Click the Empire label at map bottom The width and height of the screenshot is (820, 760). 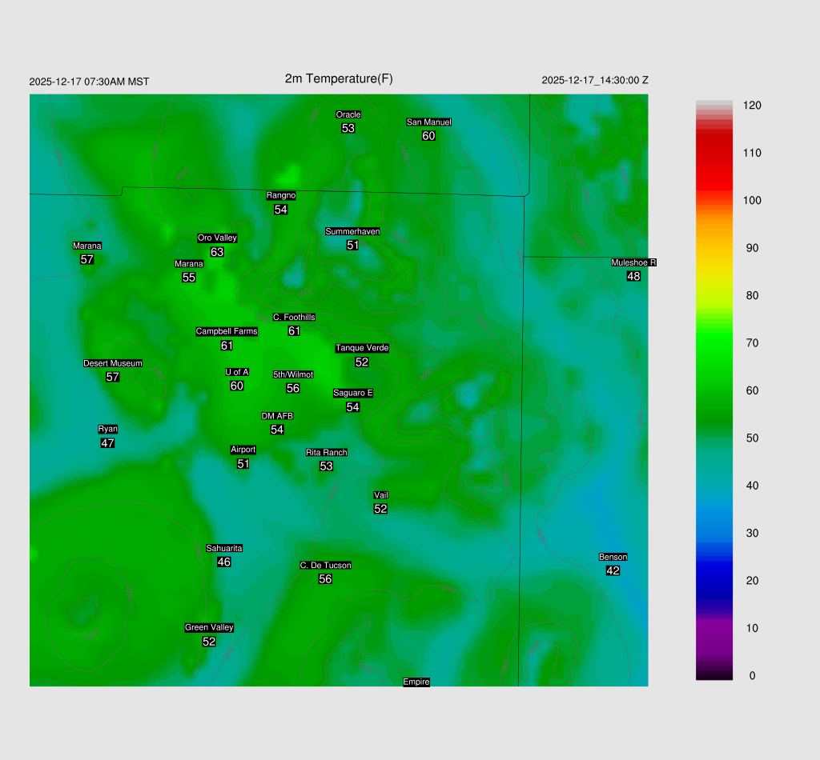pyautogui.click(x=416, y=682)
